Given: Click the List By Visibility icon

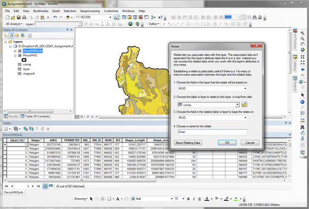Looking at the screenshot, I should tap(17, 36).
